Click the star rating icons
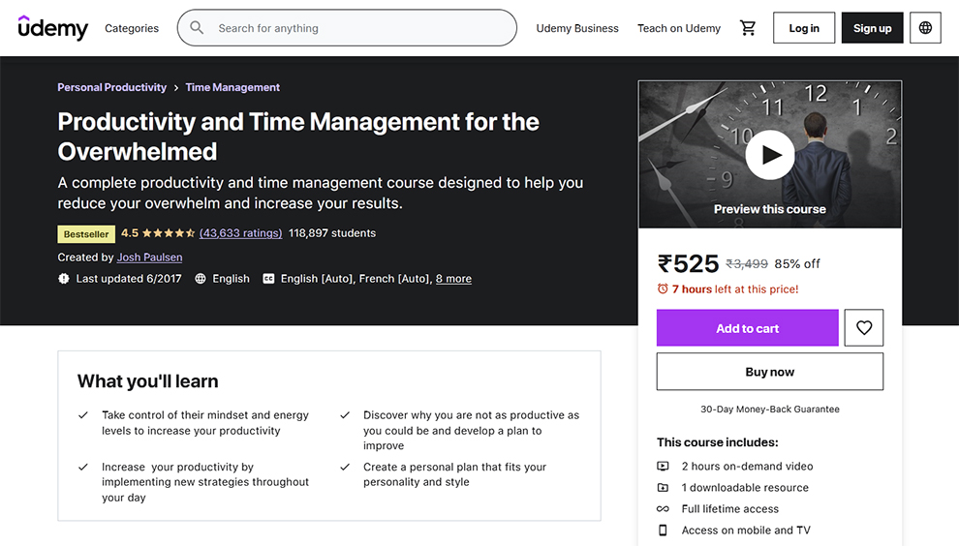Viewport: 959px width, 546px height. 169,233
